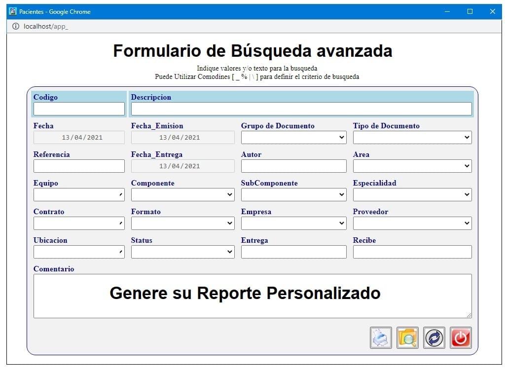Click the Comentario textarea resize handle
Image resolution: width=505 pixels, height=375 pixels.
pyautogui.click(x=469, y=315)
